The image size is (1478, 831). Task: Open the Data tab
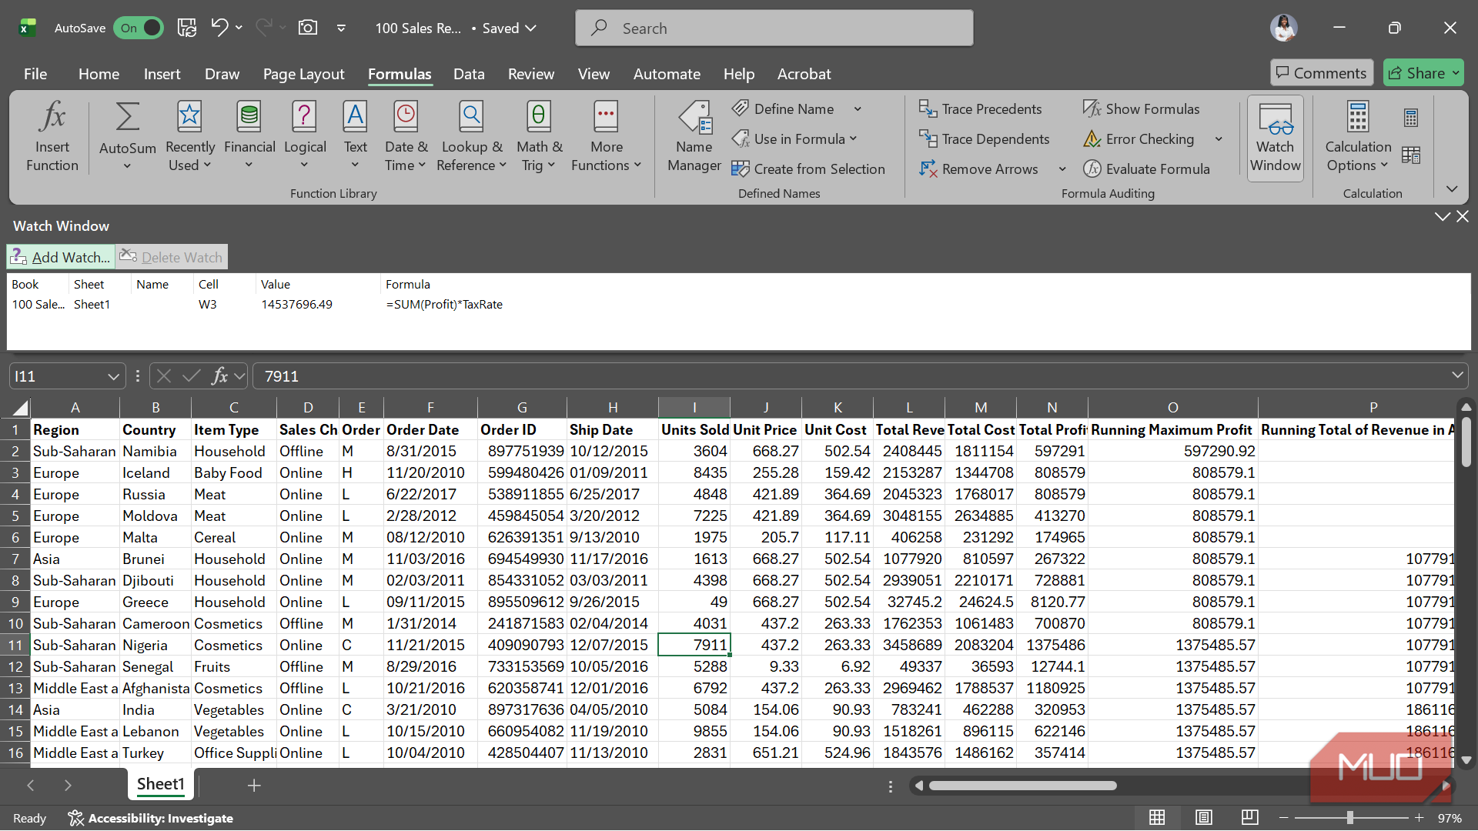coord(469,74)
